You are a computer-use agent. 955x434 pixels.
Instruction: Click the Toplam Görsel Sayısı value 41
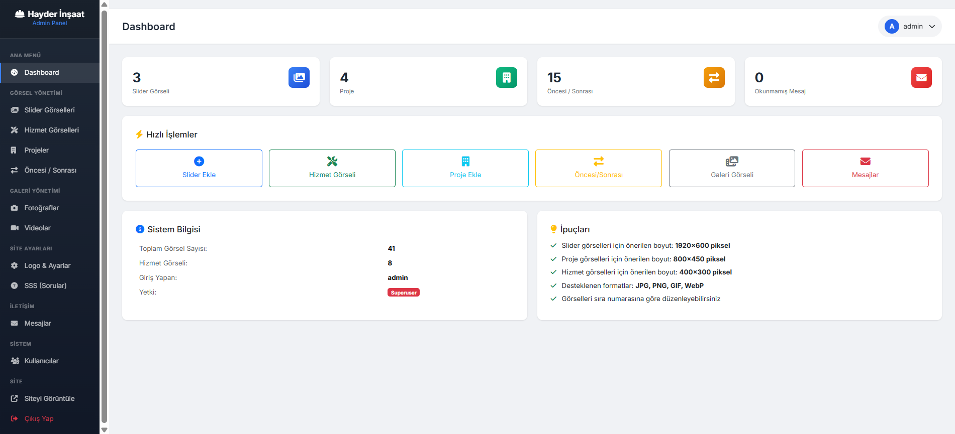[x=392, y=248]
